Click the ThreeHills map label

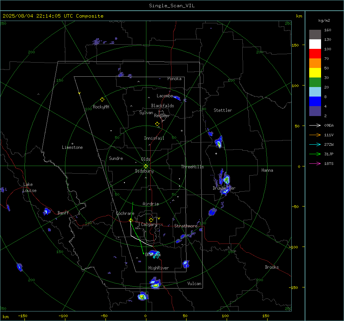click(x=192, y=167)
